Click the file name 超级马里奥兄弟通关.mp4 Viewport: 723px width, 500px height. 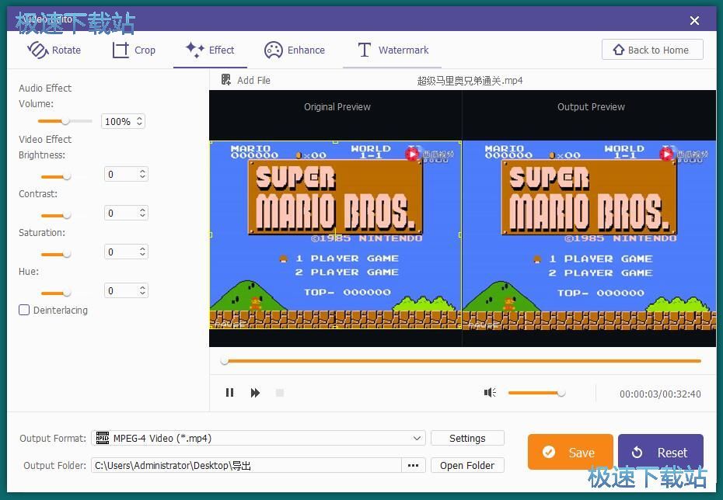point(470,81)
